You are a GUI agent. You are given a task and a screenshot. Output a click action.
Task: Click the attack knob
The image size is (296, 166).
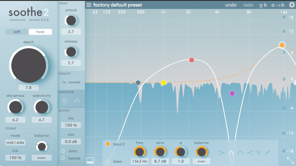(71, 21)
